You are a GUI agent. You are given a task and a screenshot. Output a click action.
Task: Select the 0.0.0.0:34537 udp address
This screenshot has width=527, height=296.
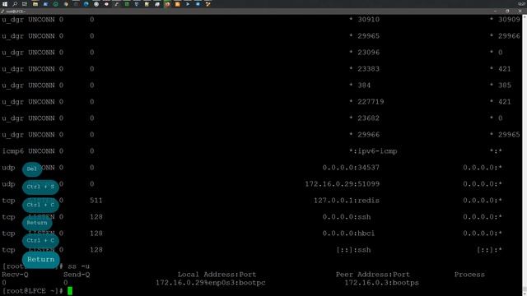(351, 168)
